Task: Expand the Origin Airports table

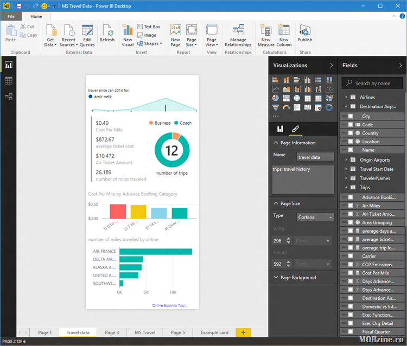Action: coord(346,160)
